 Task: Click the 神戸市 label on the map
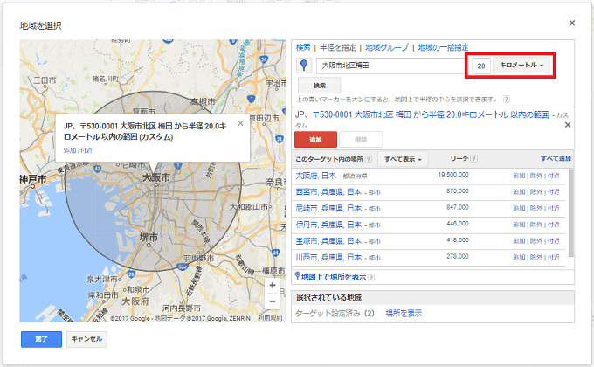pos(33,179)
